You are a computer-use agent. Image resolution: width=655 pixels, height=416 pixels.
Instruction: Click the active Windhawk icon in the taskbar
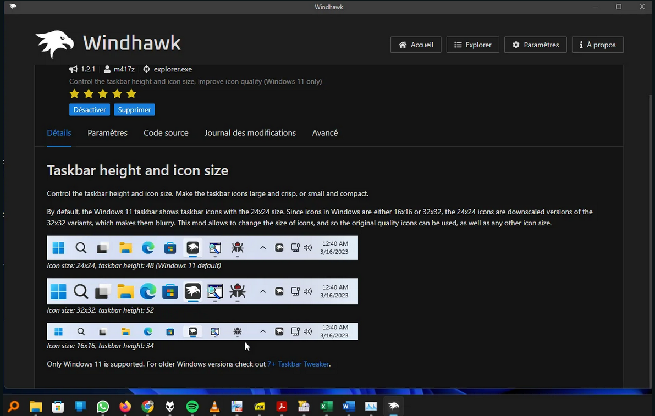tap(394, 406)
